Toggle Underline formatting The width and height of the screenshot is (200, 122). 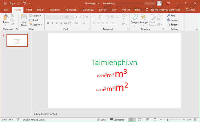[x=57, y=23]
